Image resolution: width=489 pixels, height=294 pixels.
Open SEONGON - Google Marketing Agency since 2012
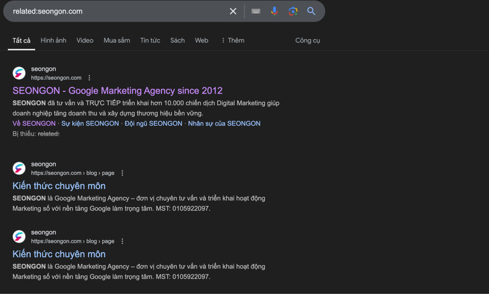click(117, 90)
